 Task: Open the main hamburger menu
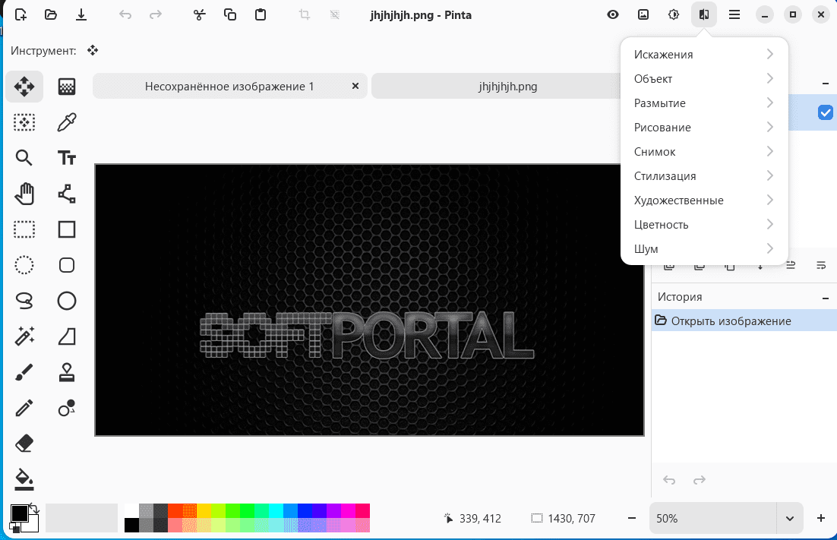[x=734, y=15]
